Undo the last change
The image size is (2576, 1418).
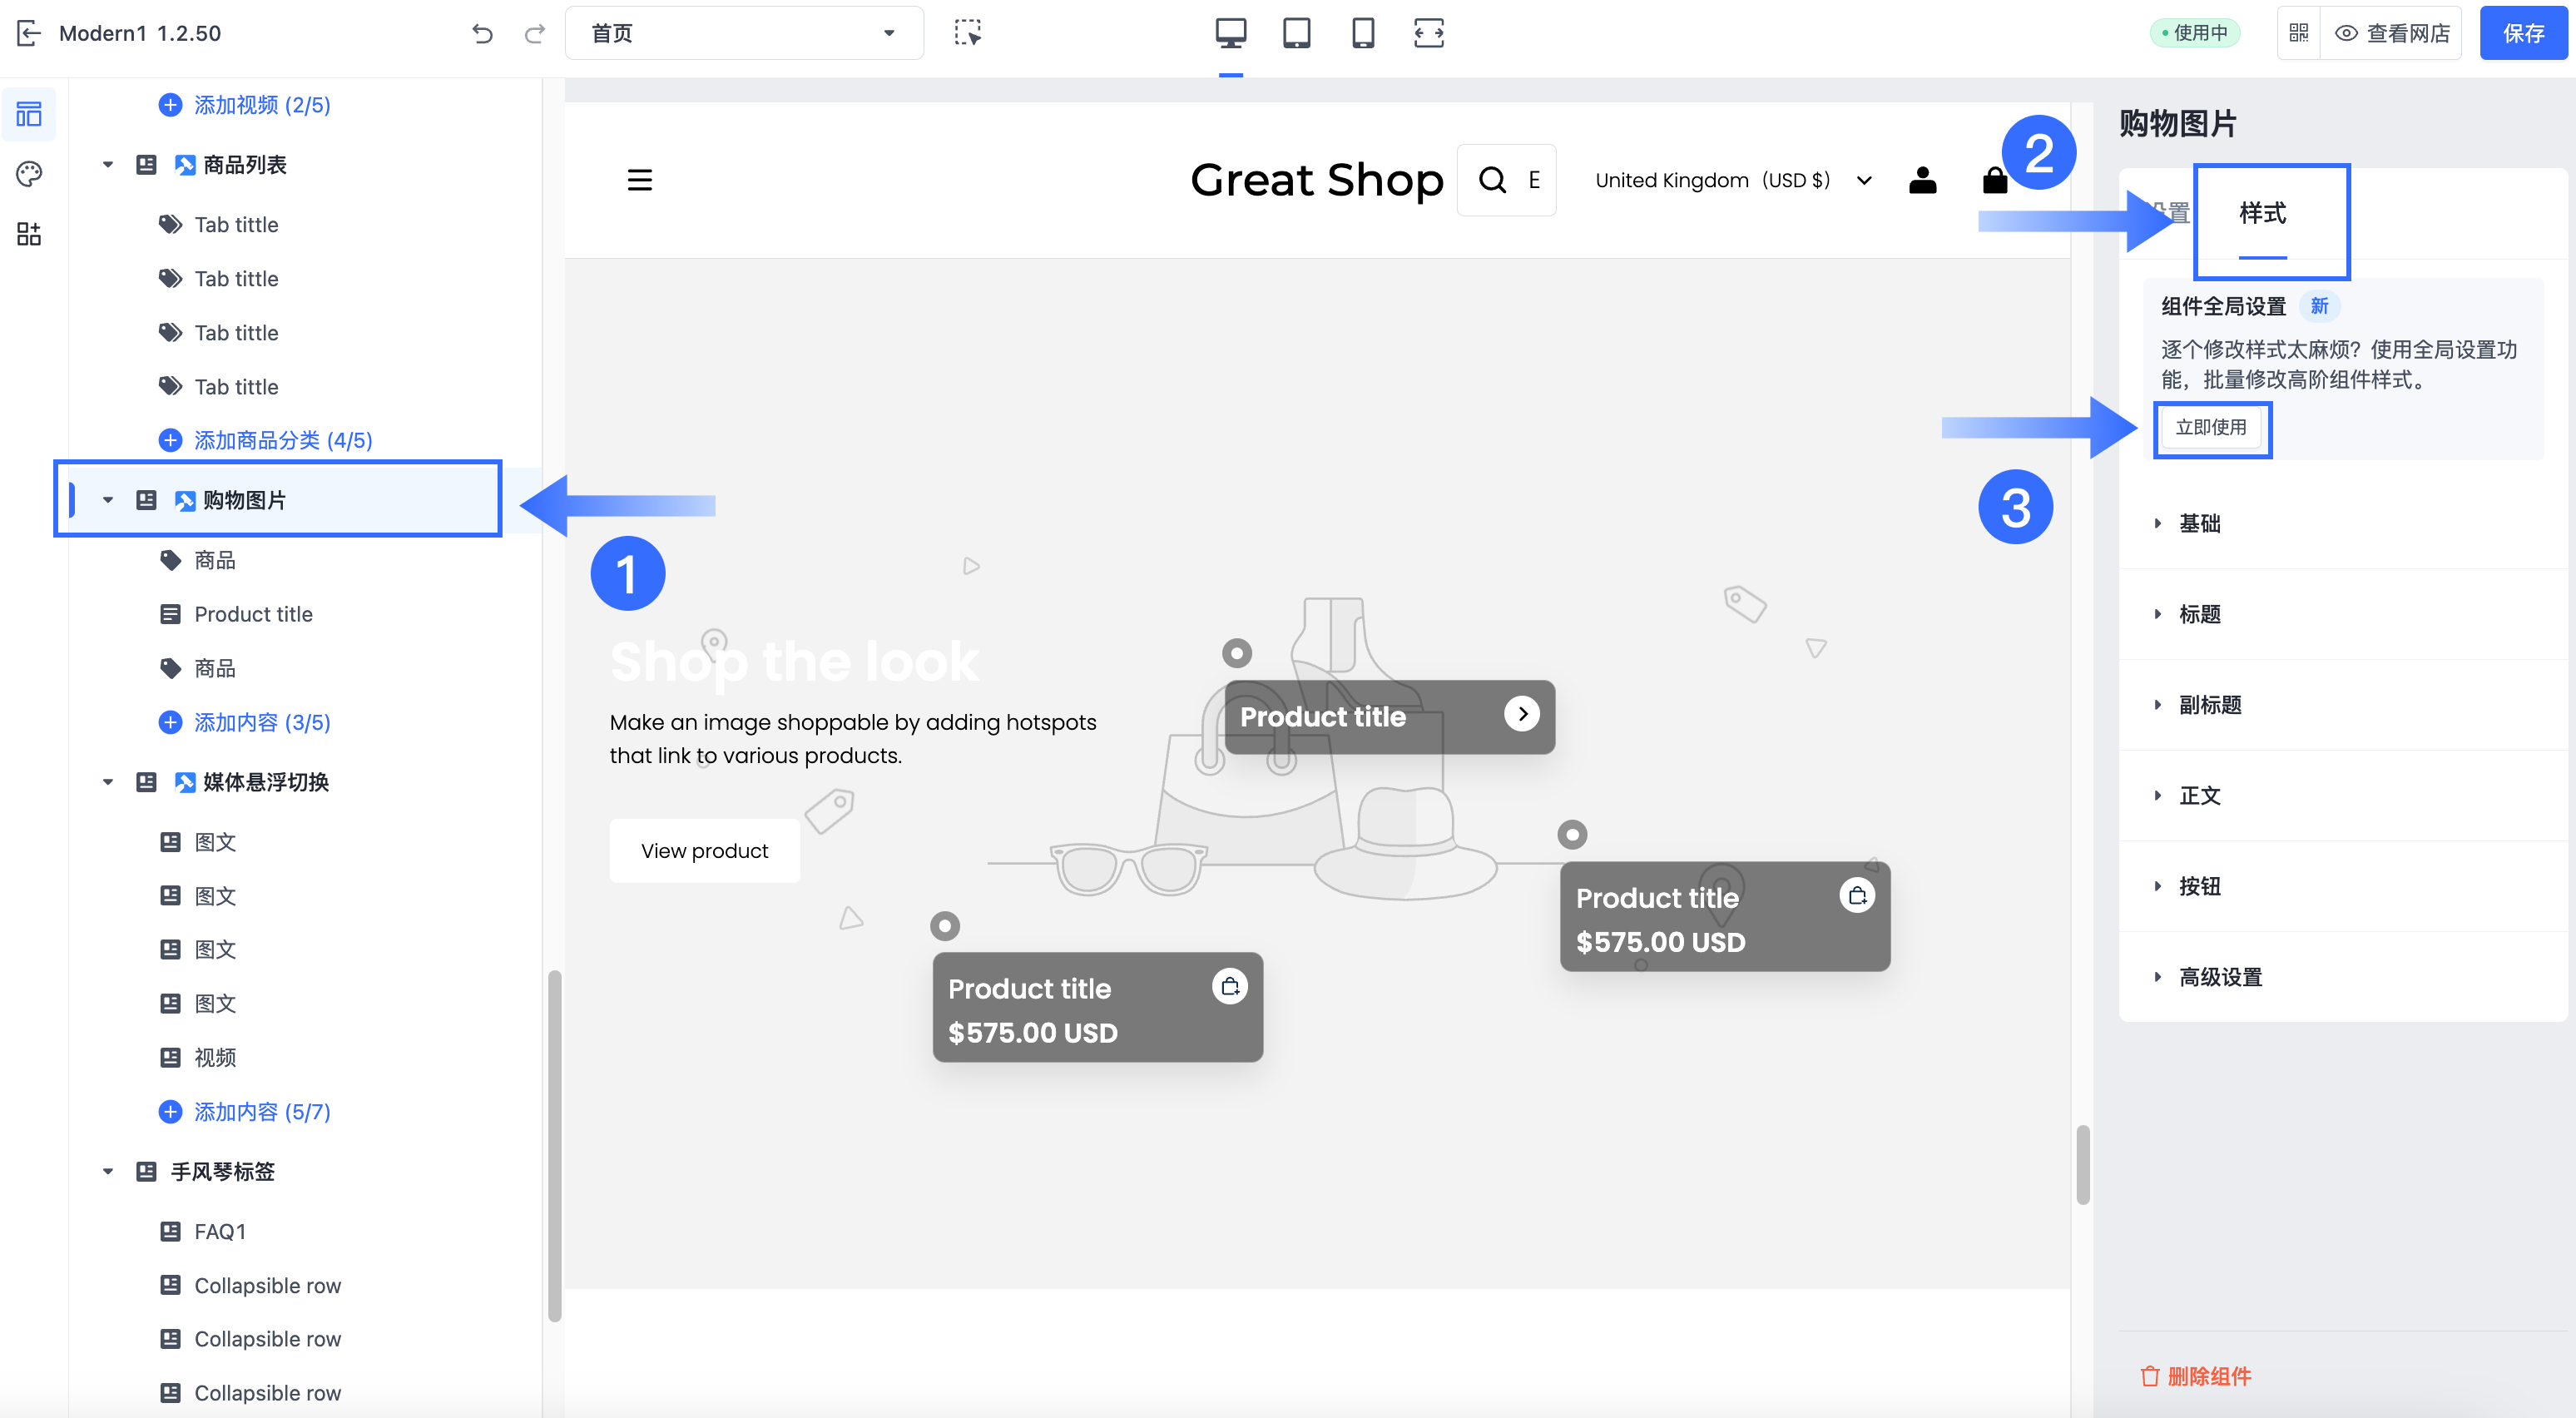(x=482, y=34)
